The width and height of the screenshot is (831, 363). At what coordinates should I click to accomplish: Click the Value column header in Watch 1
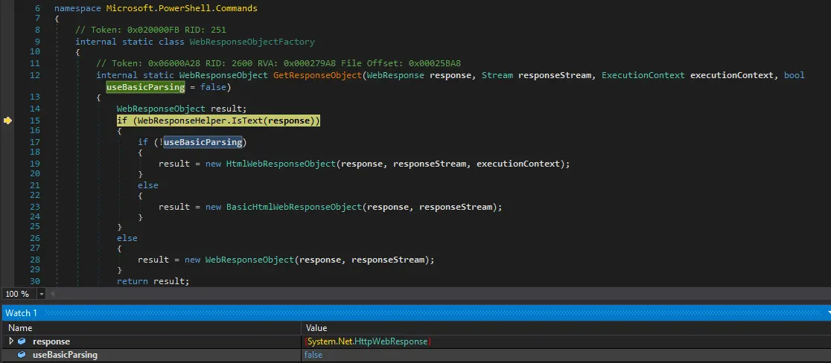point(316,328)
